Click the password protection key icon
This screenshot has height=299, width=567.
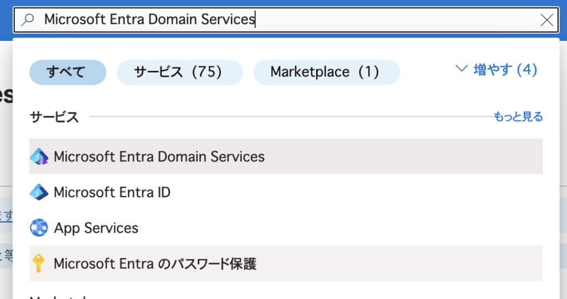tap(38, 263)
